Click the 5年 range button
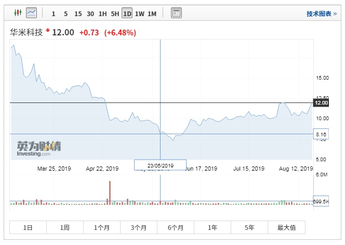The height and width of the screenshot is (245, 345). click(x=249, y=227)
